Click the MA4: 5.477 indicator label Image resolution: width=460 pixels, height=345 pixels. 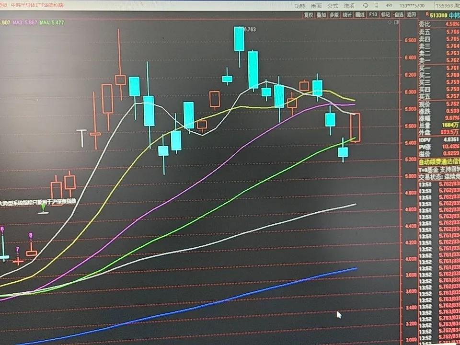(x=52, y=23)
